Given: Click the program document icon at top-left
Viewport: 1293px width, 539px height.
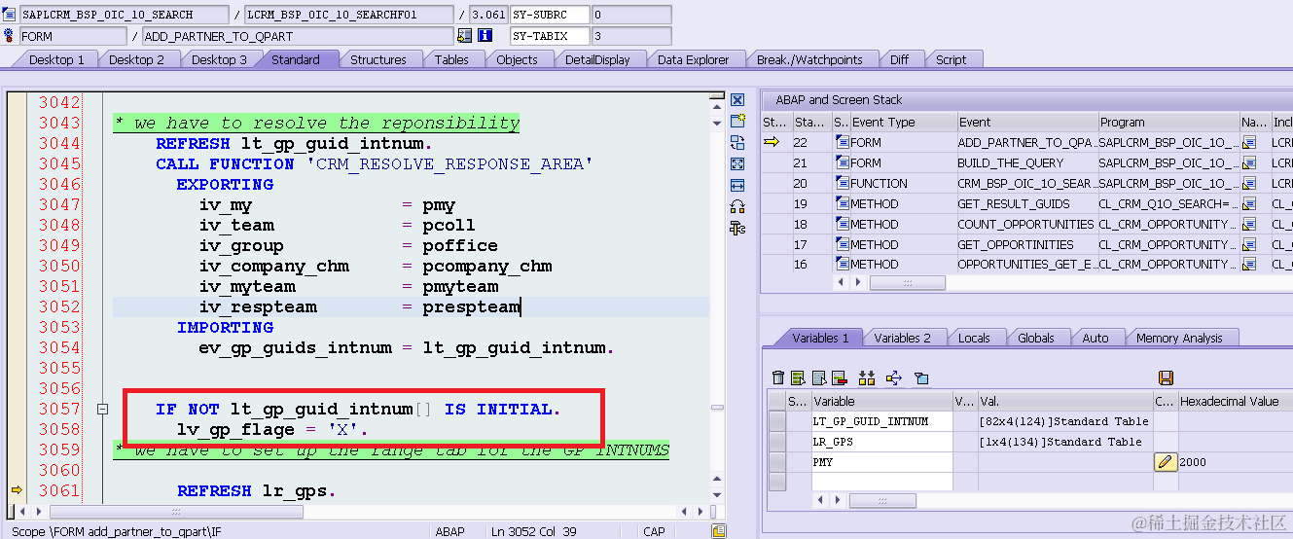Looking at the screenshot, I should 10,15.
